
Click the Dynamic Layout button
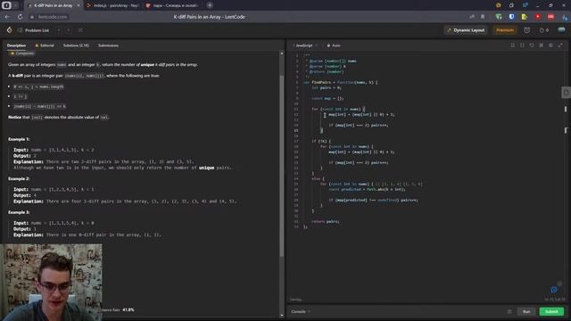coord(466,30)
